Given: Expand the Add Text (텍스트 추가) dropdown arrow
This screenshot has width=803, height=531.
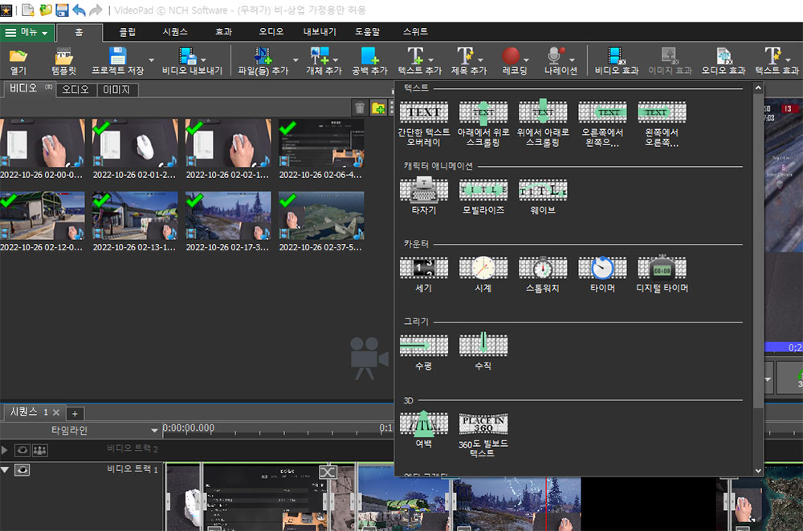Looking at the screenshot, I should click(x=430, y=60).
